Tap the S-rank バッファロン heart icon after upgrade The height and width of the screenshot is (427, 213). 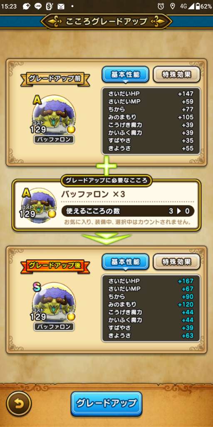(x=54, y=302)
